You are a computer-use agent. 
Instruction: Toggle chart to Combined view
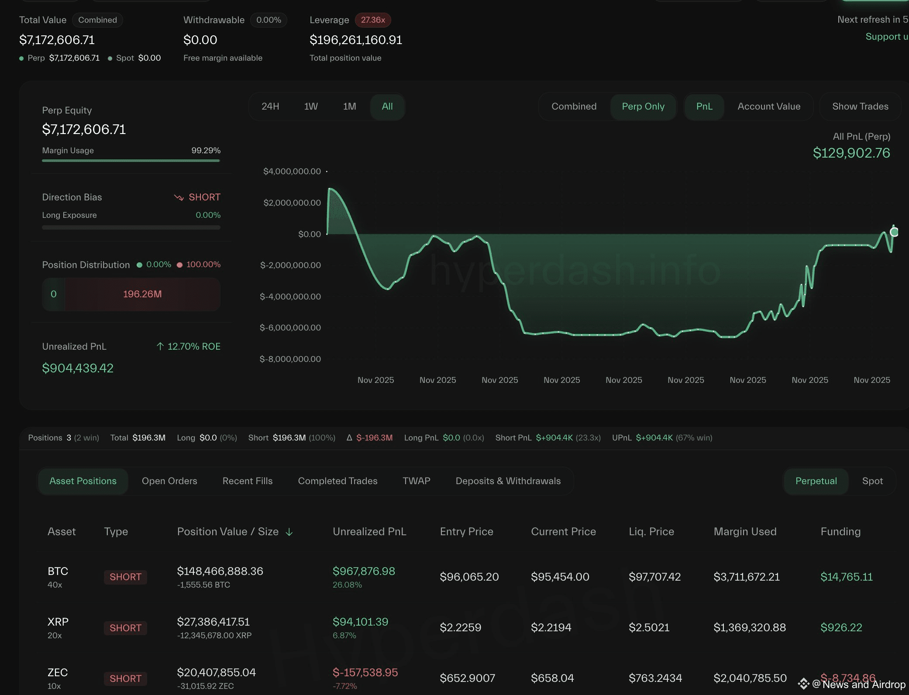[x=574, y=107]
